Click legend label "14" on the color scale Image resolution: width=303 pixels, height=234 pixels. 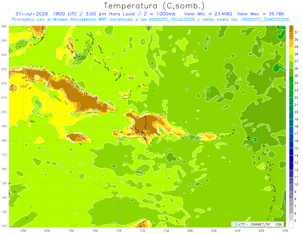(296, 155)
